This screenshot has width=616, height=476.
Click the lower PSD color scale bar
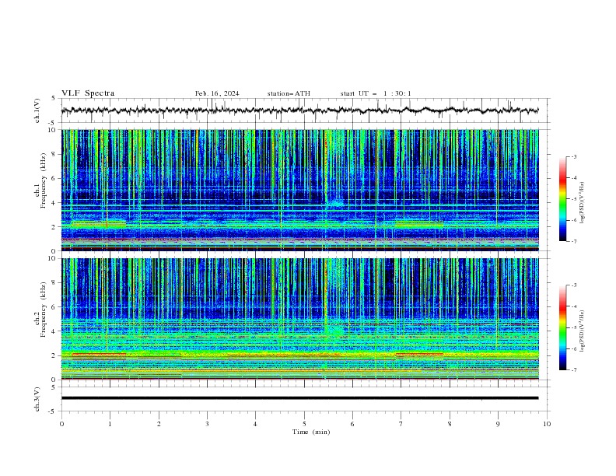(563, 327)
